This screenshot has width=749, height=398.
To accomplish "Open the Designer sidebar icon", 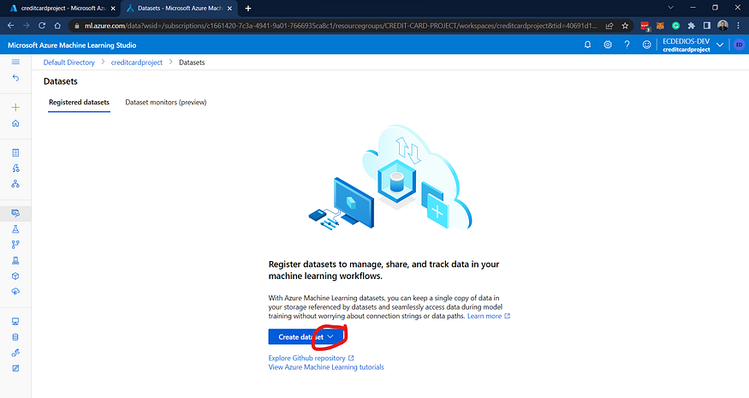I will coord(15,183).
